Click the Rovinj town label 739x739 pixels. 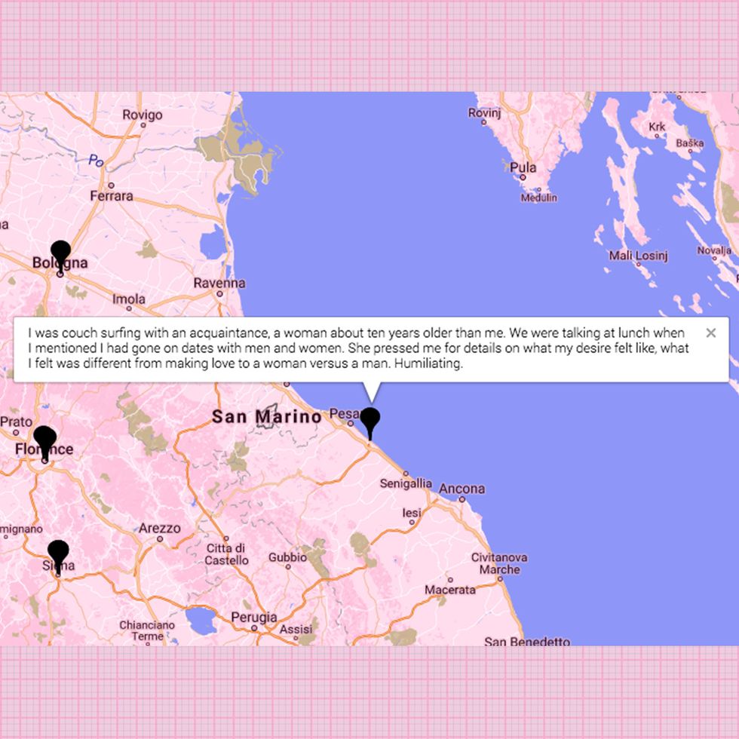484,113
